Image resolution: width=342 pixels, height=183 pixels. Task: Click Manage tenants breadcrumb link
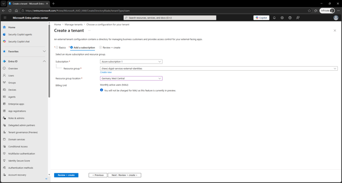point(74,24)
